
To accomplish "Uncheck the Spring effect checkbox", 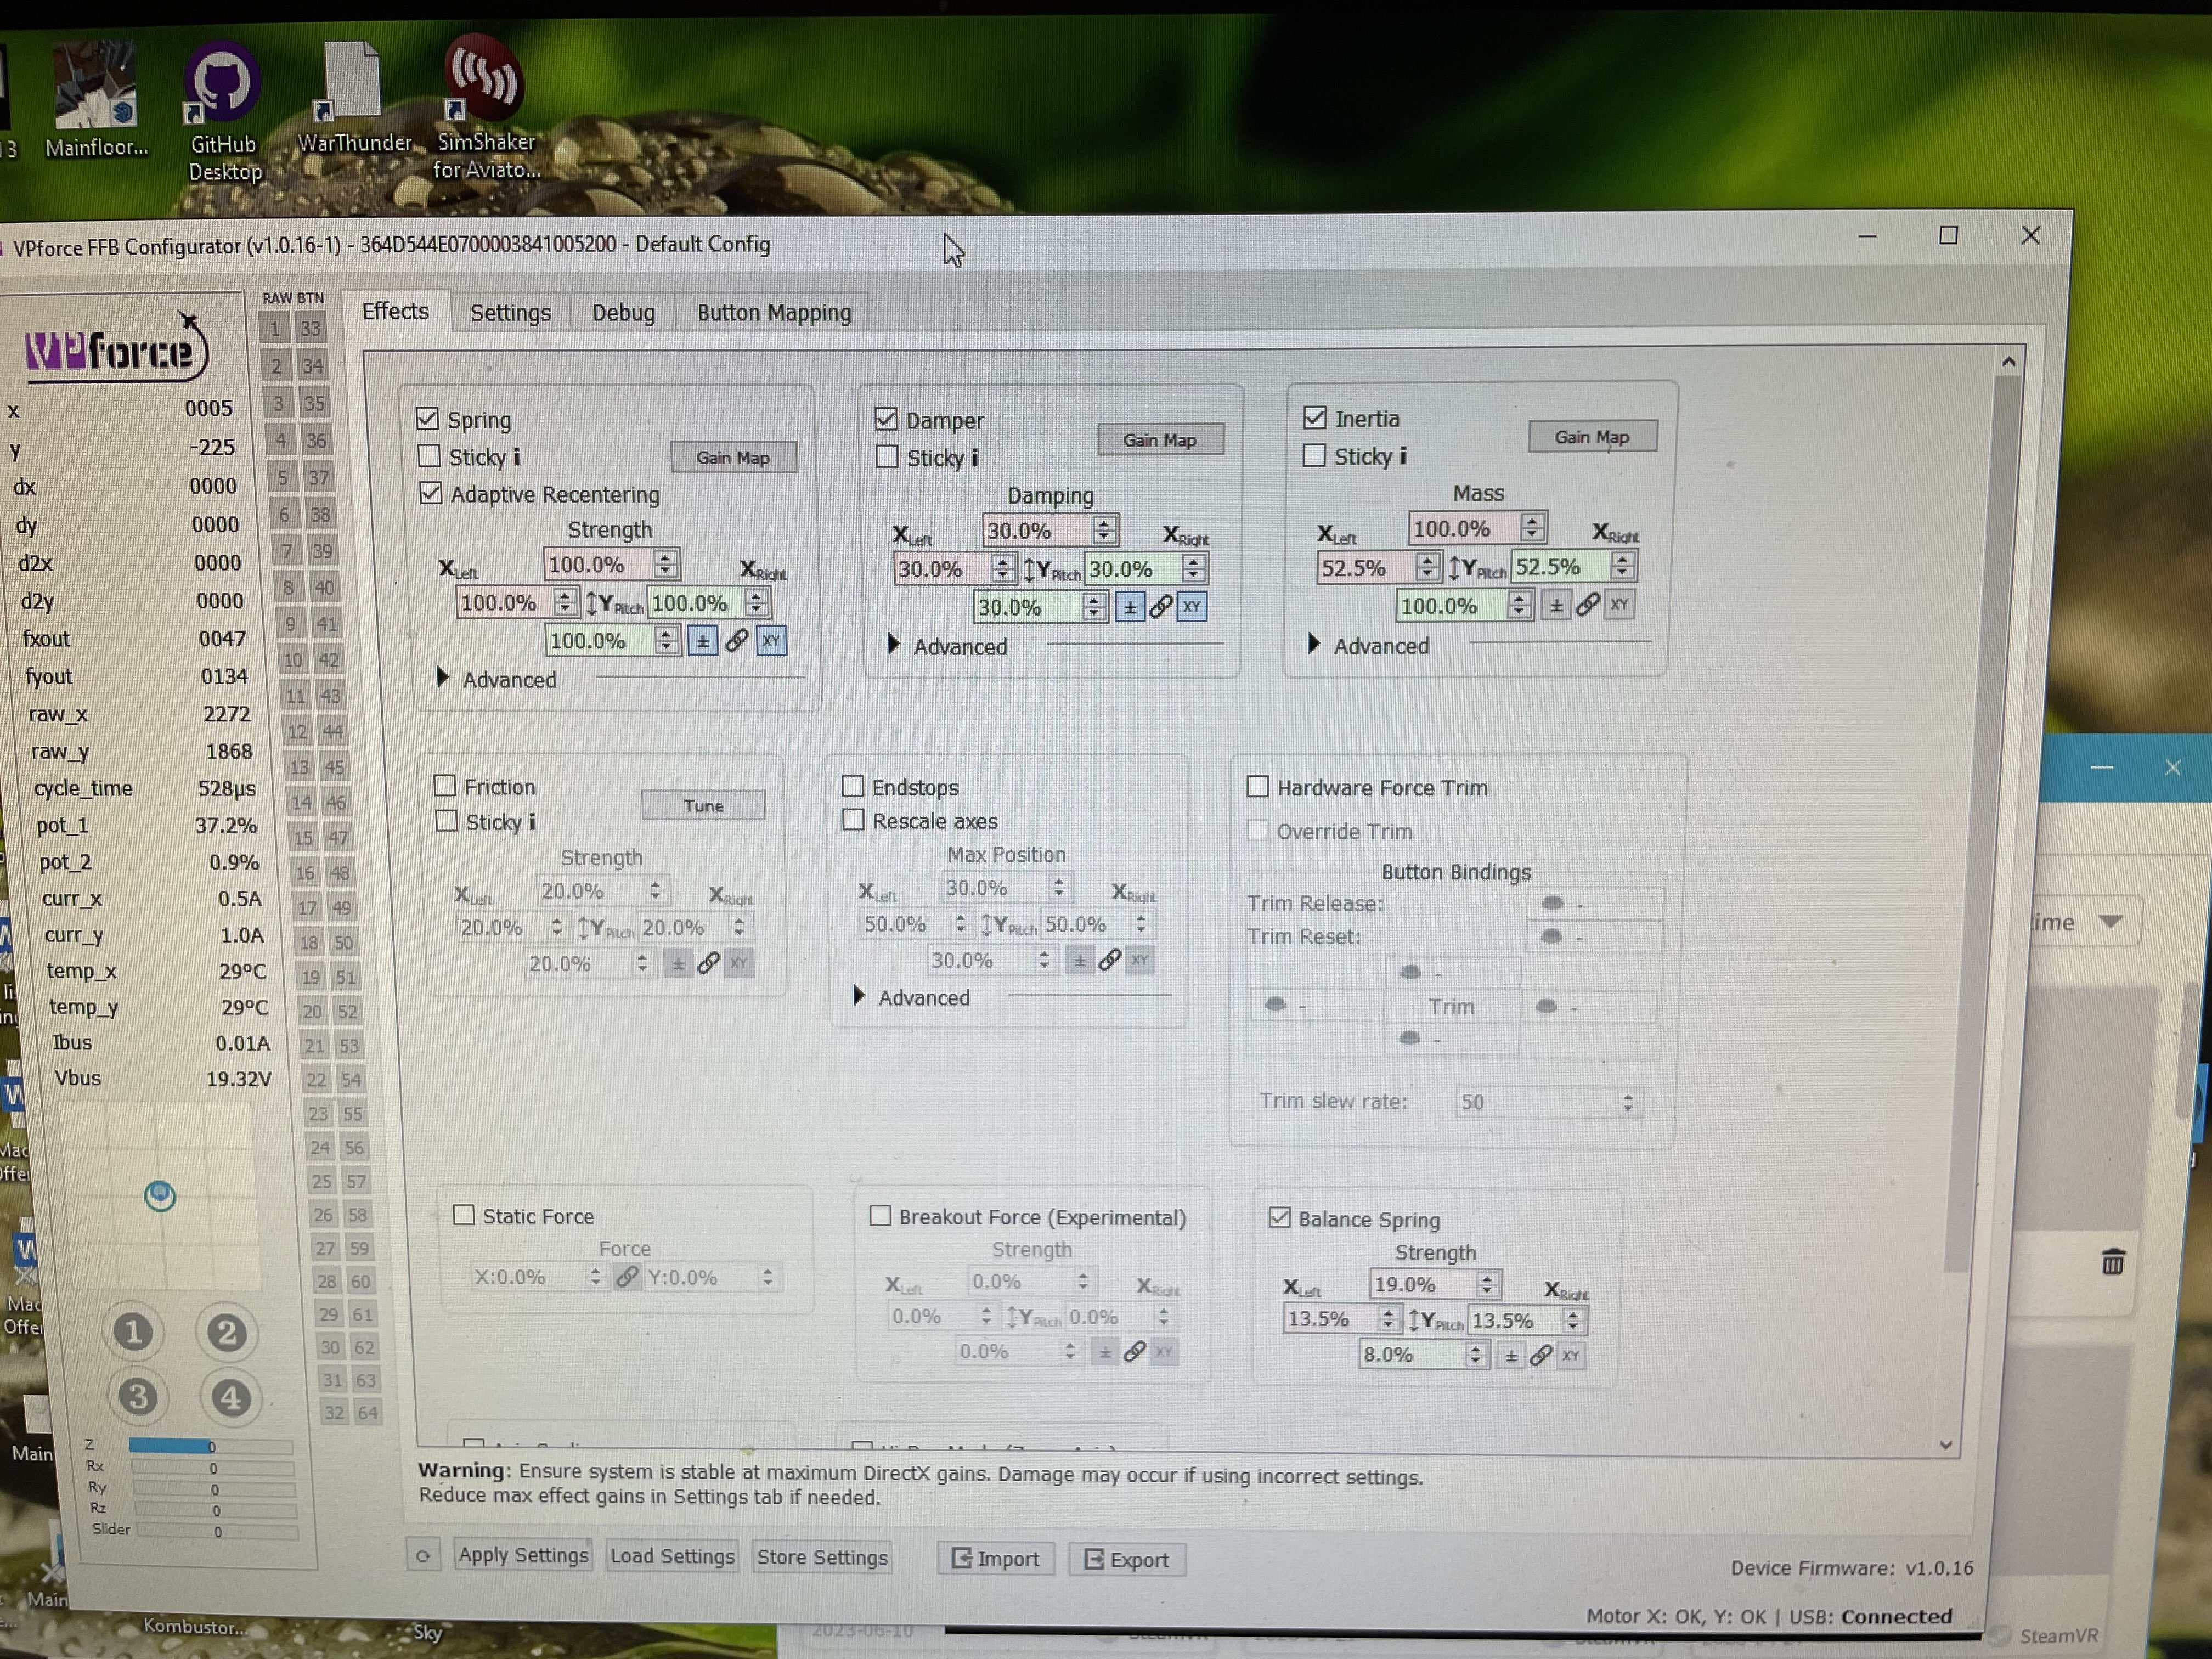I will (x=429, y=418).
